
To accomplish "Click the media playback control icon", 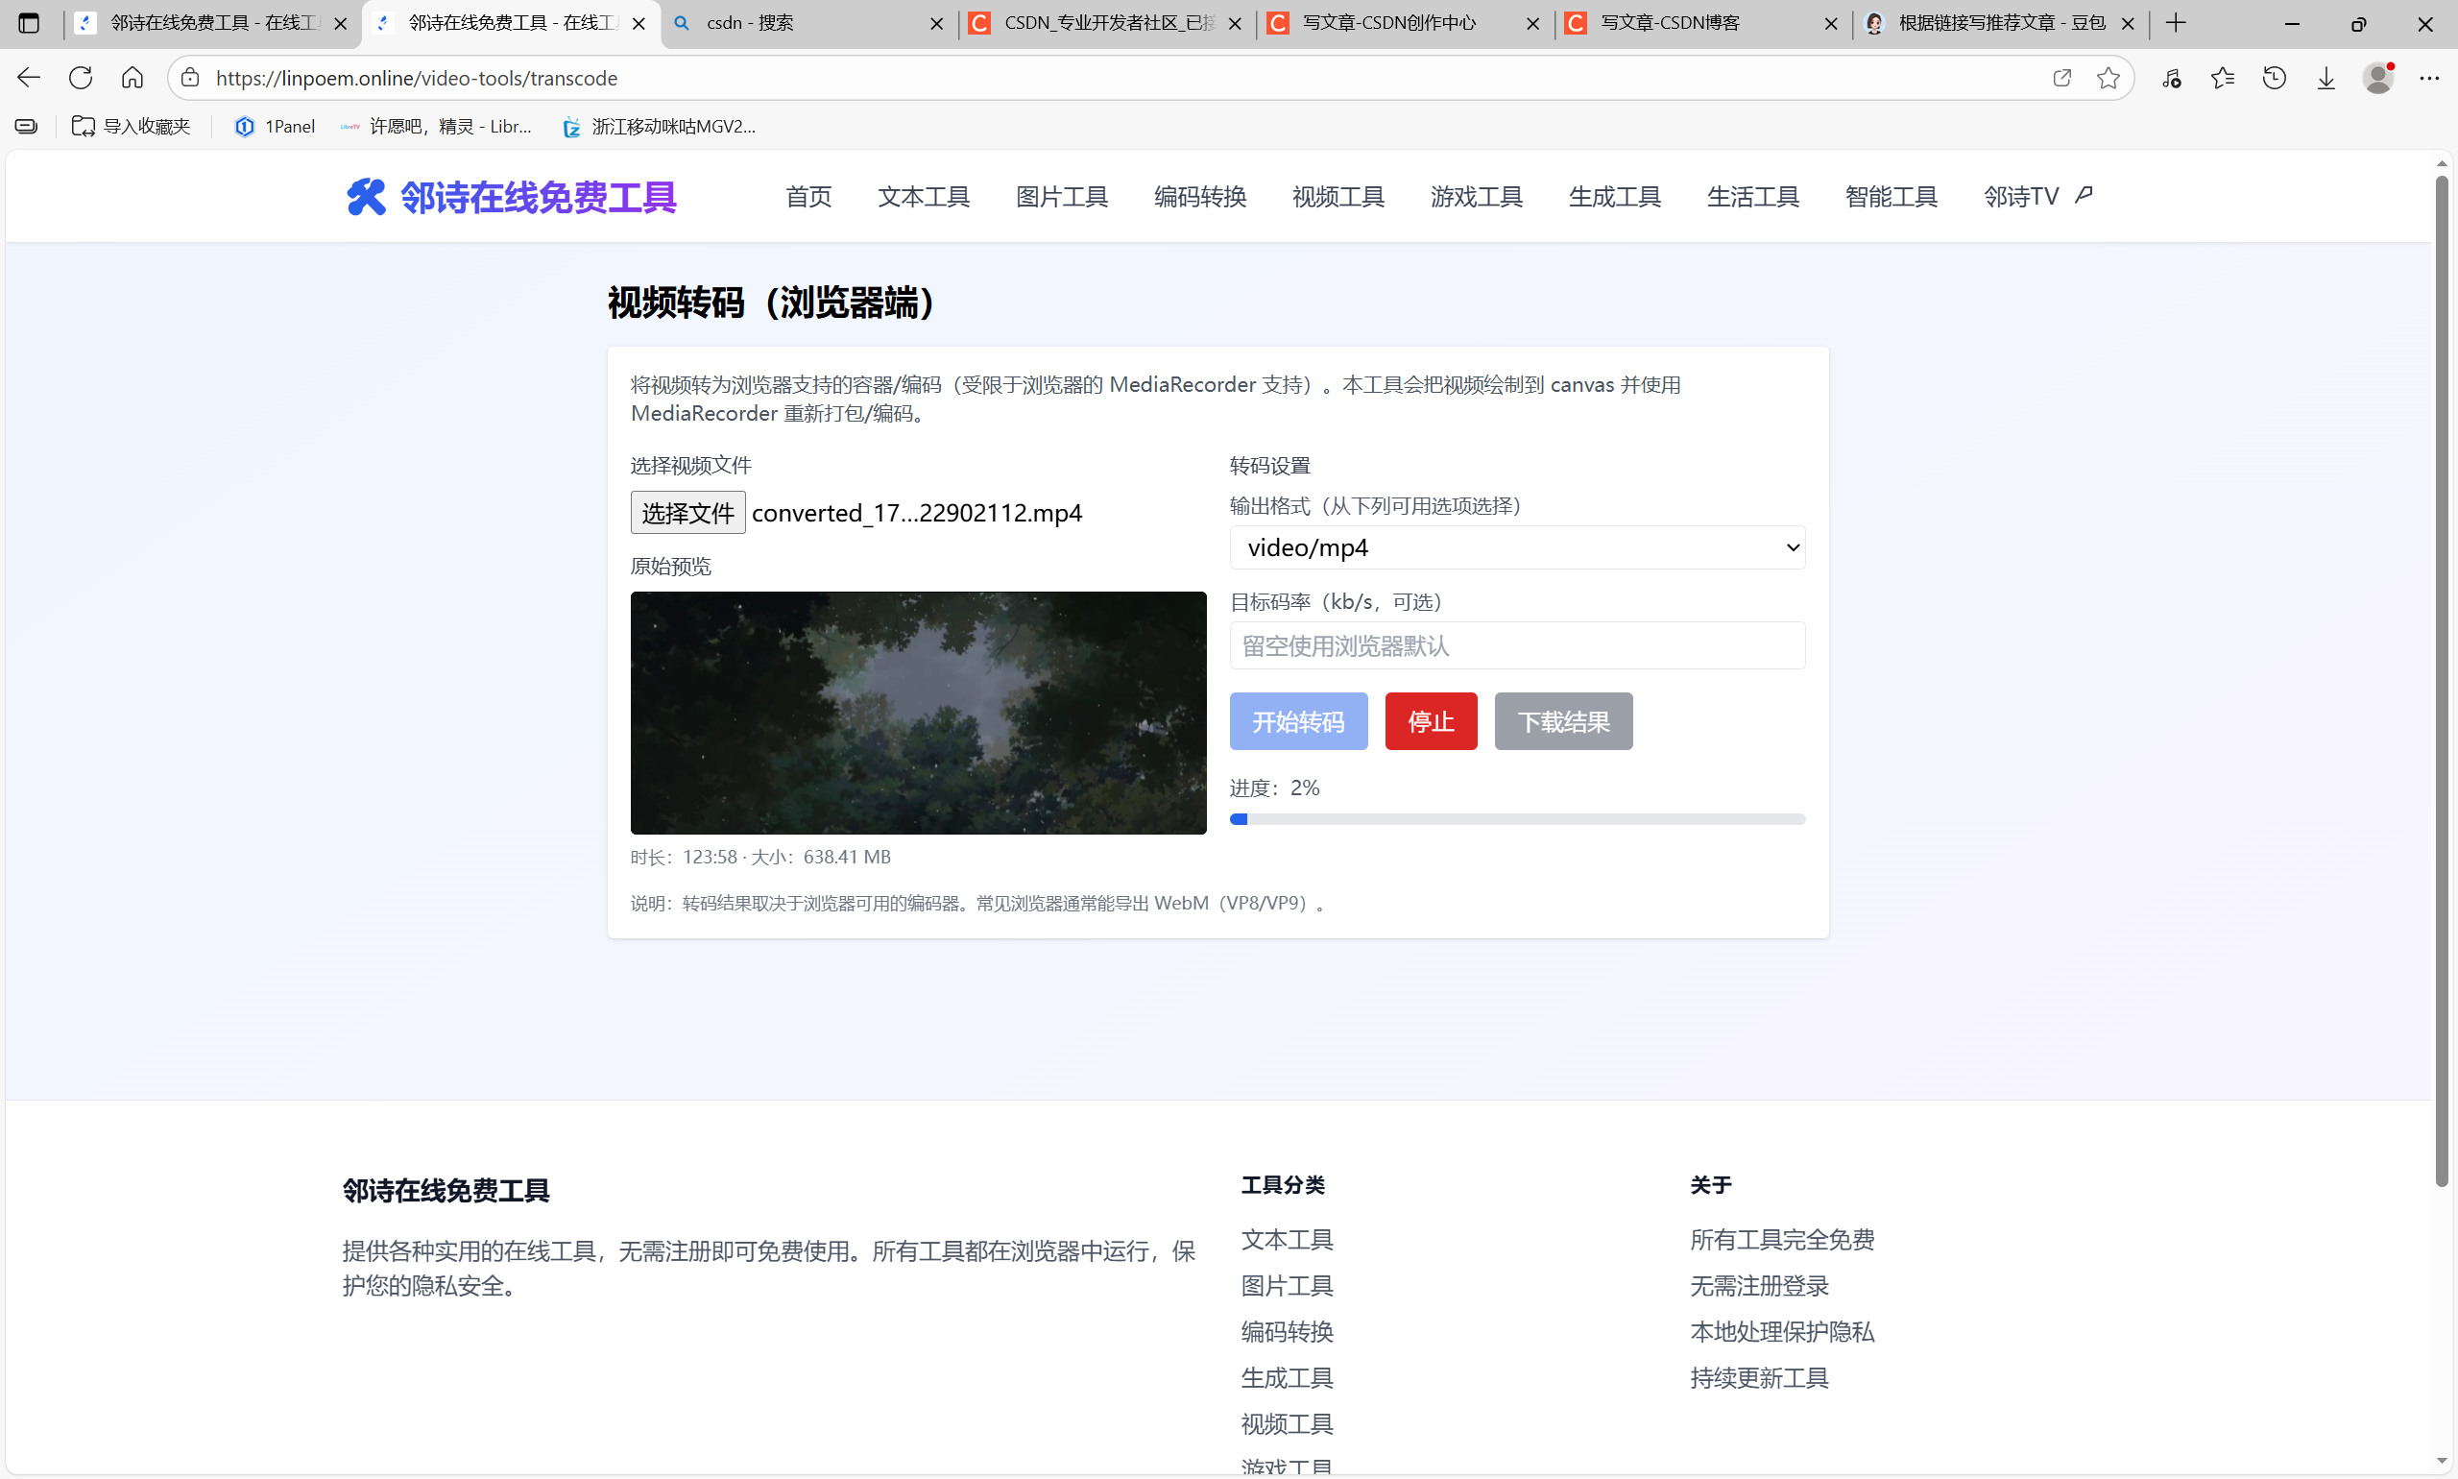I will click(x=2172, y=77).
